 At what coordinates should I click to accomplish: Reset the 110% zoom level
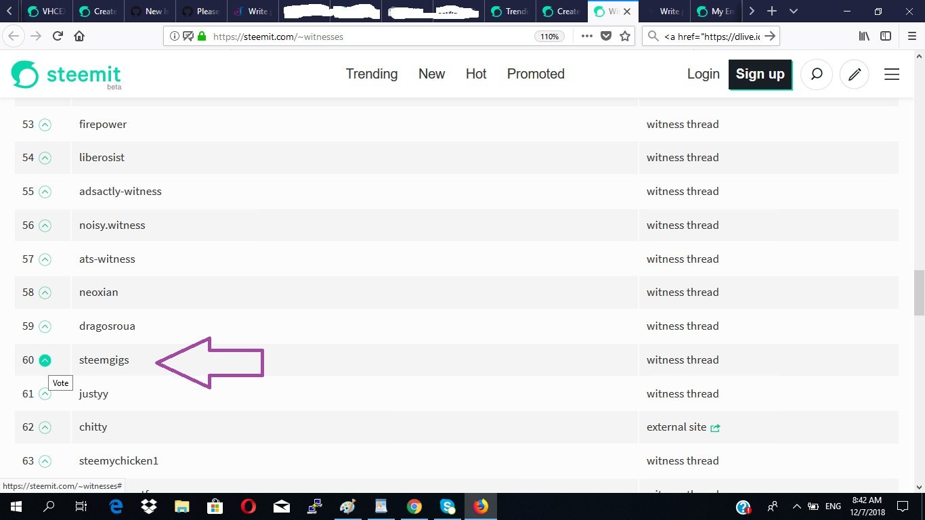[549, 37]
